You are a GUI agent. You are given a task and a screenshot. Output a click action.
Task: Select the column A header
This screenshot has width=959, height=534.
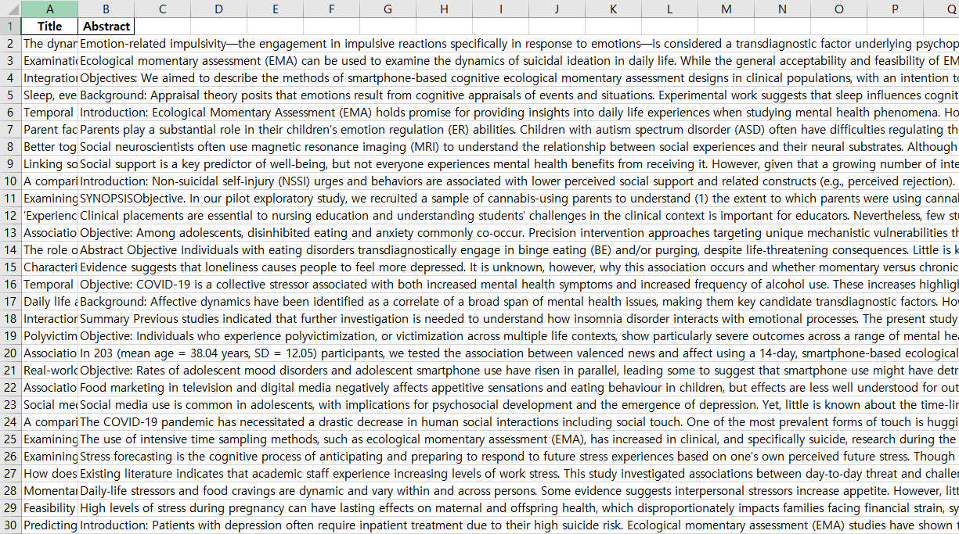click(x=49, y=9)
